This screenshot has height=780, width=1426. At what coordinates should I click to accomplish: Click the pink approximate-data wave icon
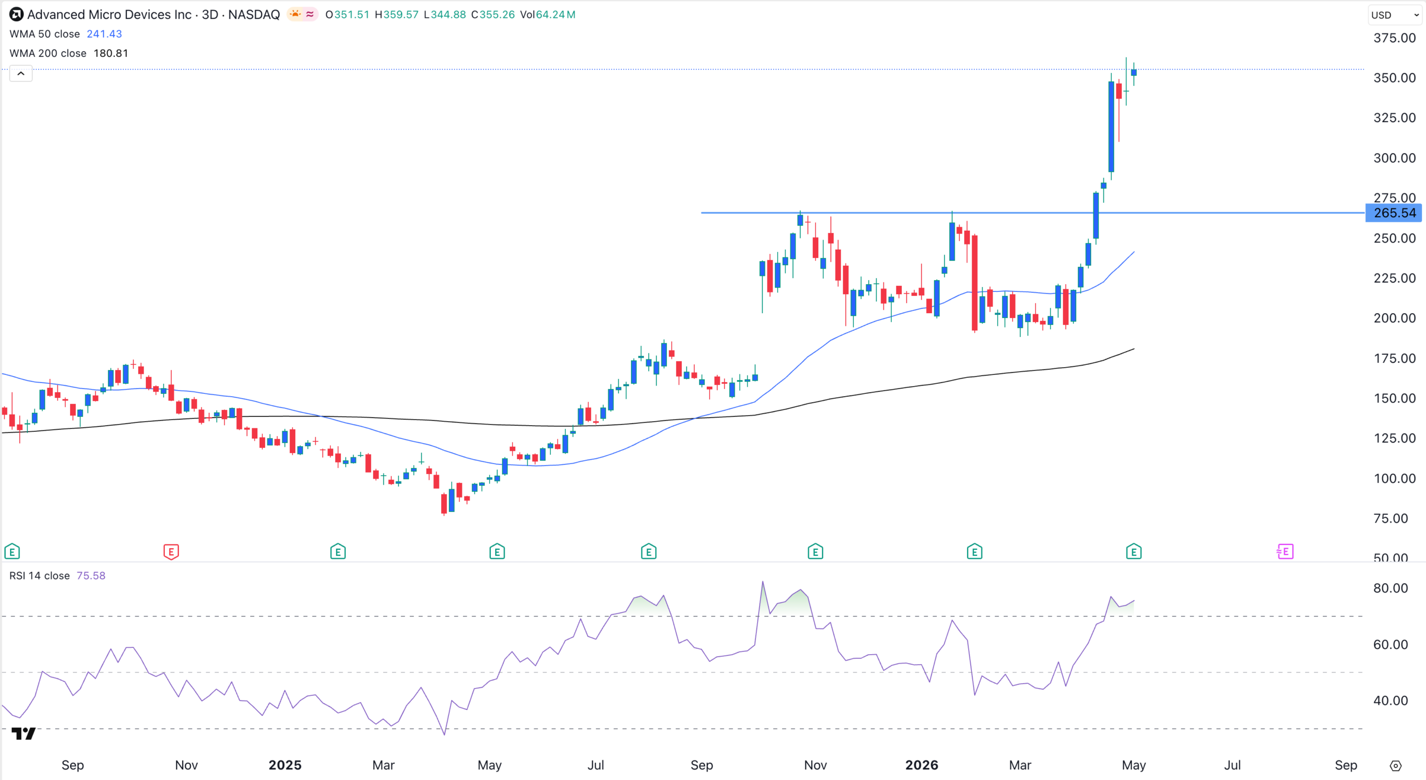coord(310,14)
